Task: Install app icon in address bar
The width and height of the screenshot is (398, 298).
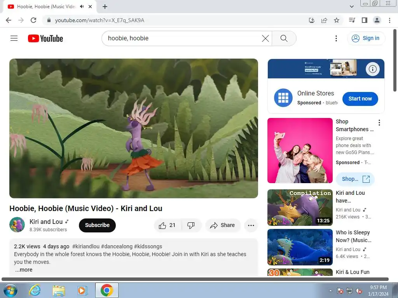Action: point(312,20)
